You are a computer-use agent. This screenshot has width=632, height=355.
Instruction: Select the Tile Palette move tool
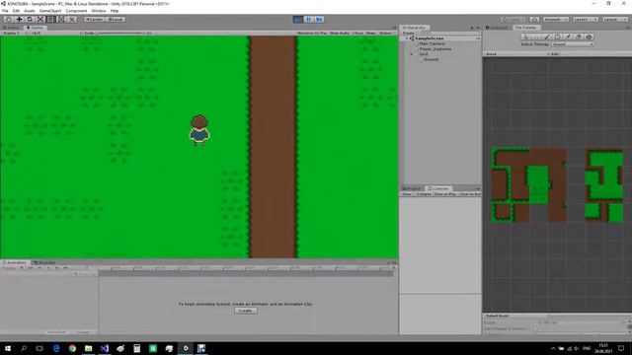(x=536, y=37)
